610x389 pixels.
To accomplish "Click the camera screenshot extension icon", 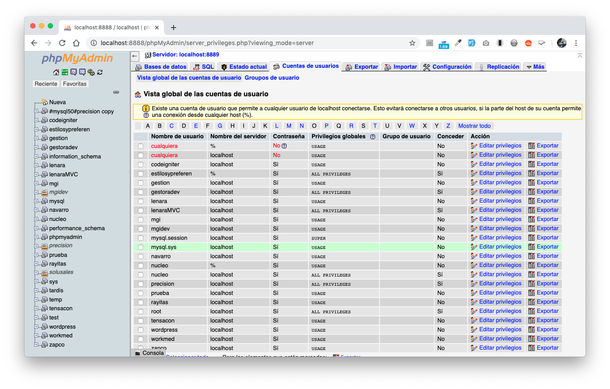I will [x=486, y=43].
